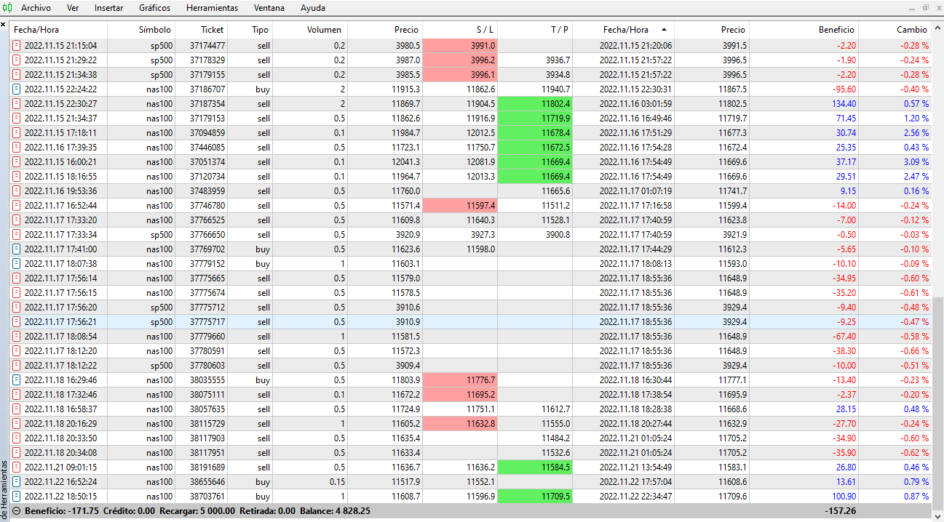
Task: Click the total Beneficio value -157.26
Action: tap(842, 511)
